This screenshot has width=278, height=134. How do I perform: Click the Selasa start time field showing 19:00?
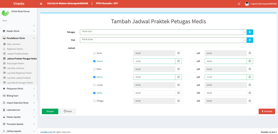coord(154,61)
